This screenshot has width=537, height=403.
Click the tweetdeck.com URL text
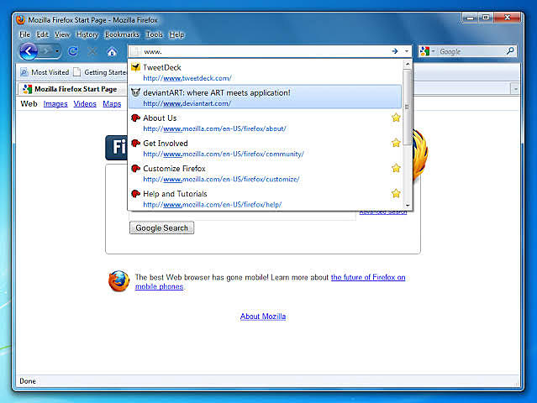187,78
